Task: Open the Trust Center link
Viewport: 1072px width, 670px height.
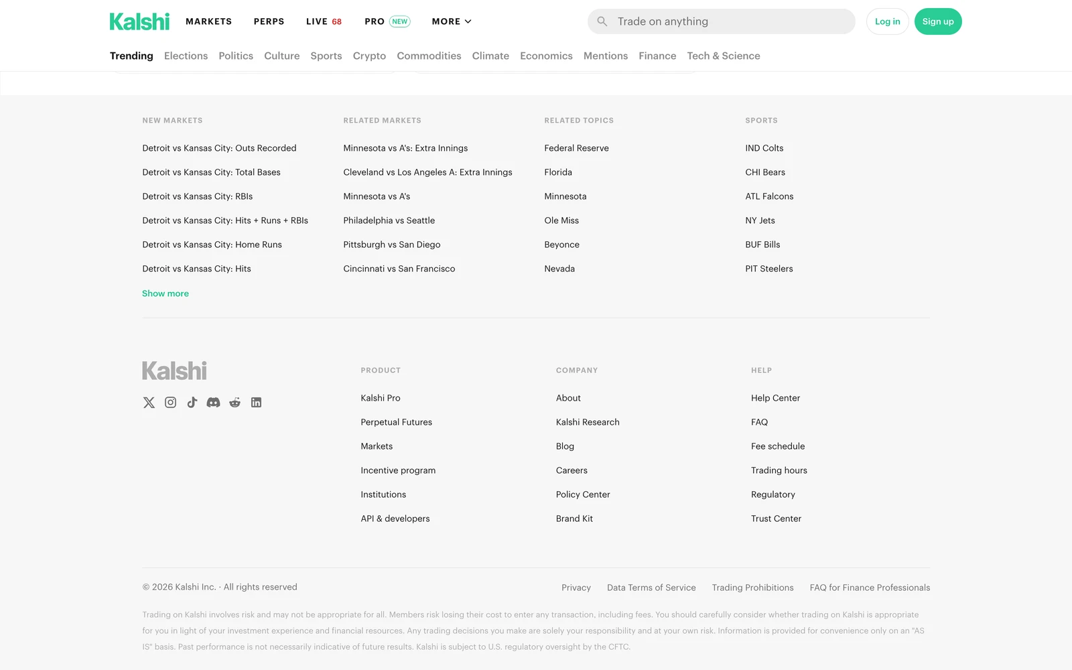Action: [776, 519]
